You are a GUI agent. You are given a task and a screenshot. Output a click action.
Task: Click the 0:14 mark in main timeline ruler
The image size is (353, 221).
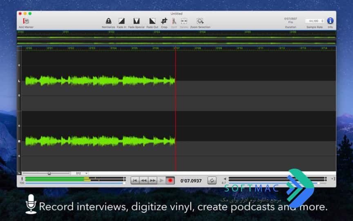(x=324, y=48)
